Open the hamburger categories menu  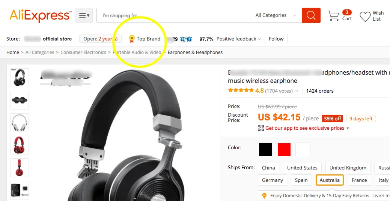pyautogui.click(x=84, y=15)
